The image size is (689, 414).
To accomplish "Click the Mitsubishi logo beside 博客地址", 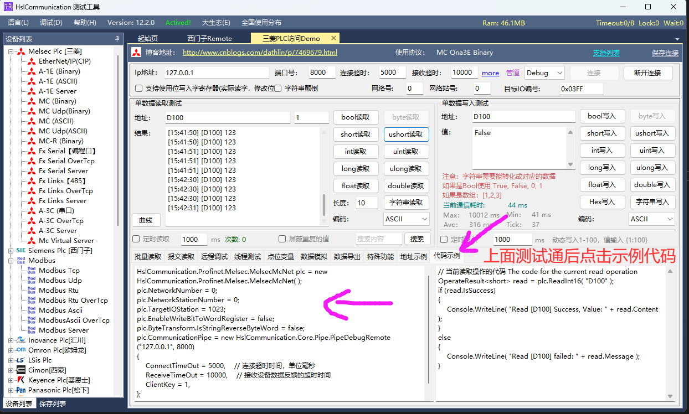I will [x=137, y=53].
